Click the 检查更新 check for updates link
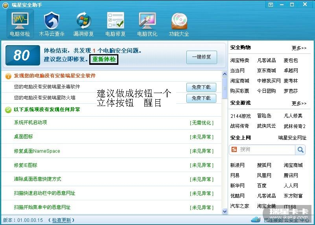The width and height of the screenshot is (315, 225). pyautogui.click(x=61, y=220)
